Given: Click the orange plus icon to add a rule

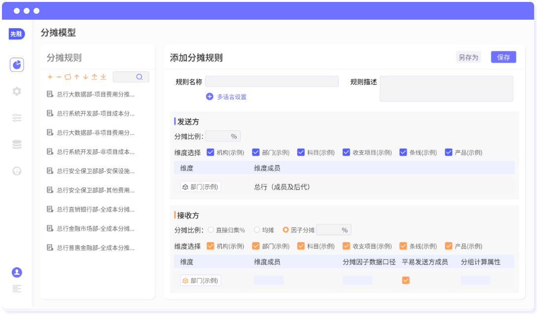Looking at the screenshot, I should (50, 77).
